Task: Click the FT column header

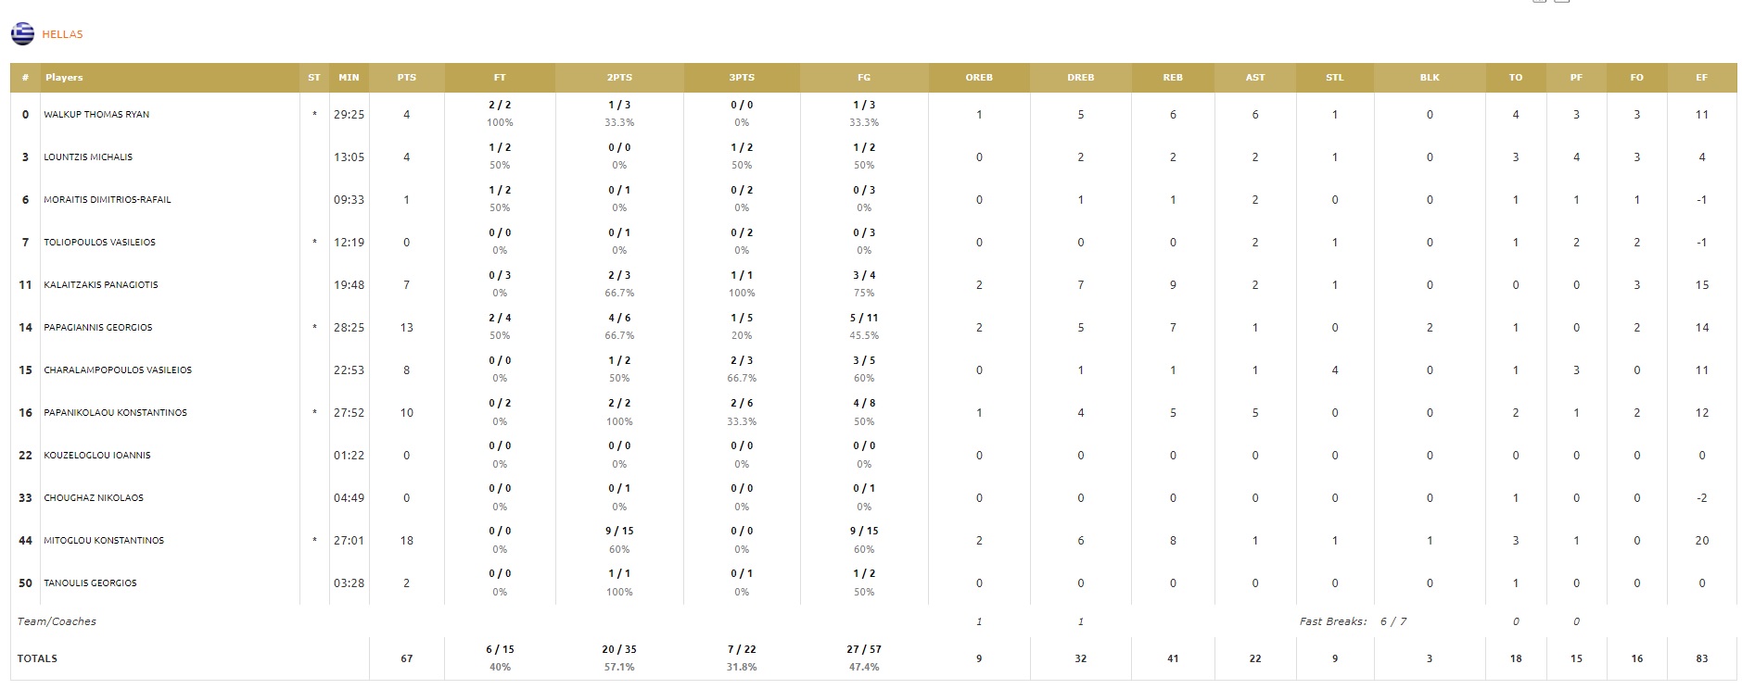Action: coord(500,78)
